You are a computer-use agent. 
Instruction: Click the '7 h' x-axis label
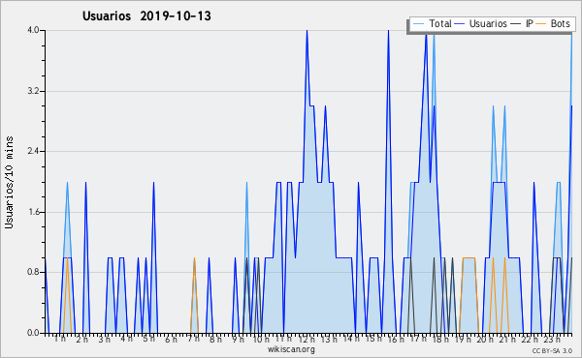click(193, 339)
